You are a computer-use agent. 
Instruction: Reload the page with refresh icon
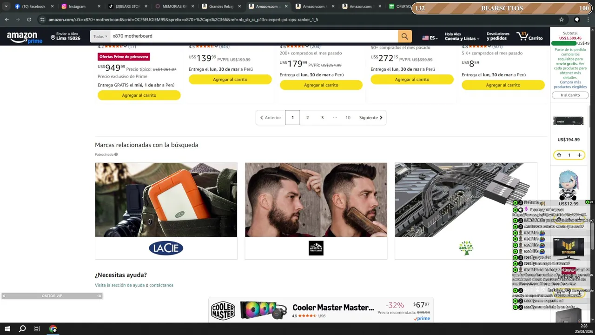tap(29, 20)
